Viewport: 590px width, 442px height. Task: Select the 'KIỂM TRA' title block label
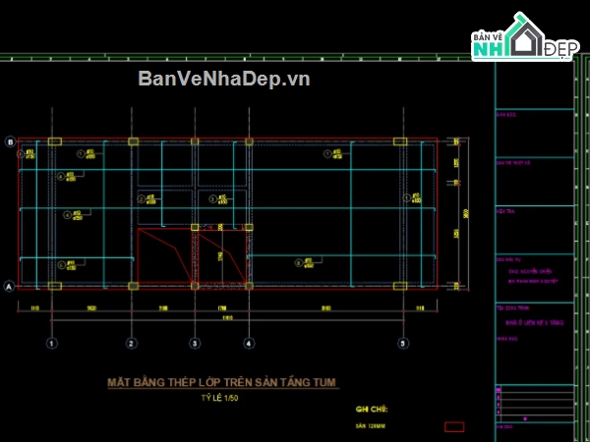point(505,211)
